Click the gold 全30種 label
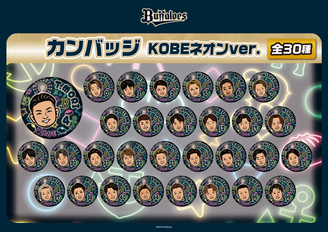Viewport: 328px width, 232px height. pyautogui.click(x=291, y=49)
